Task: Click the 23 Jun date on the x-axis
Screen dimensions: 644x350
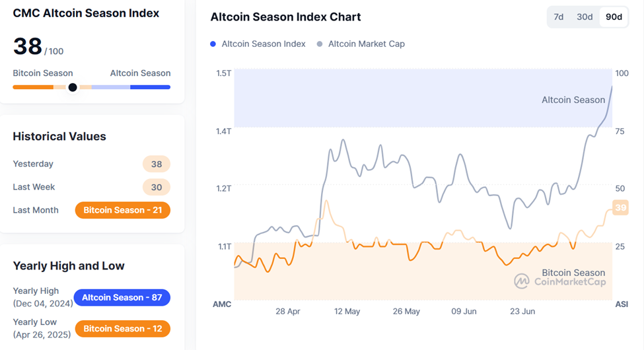Action: pos(522,311)
